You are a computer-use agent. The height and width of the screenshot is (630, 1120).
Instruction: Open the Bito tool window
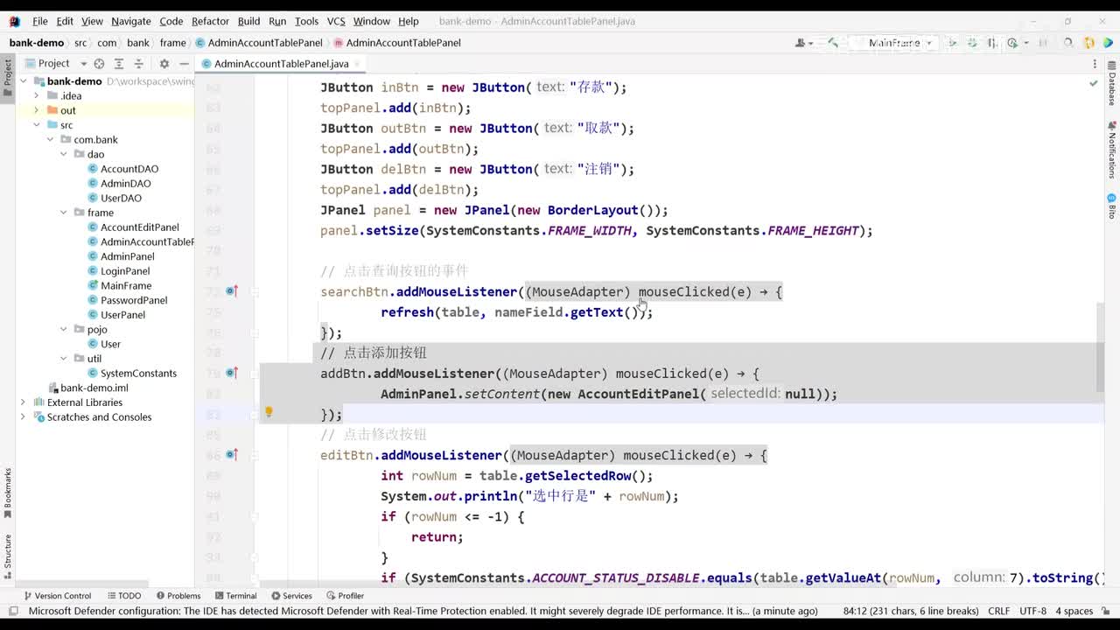(x=1112, y=206)
